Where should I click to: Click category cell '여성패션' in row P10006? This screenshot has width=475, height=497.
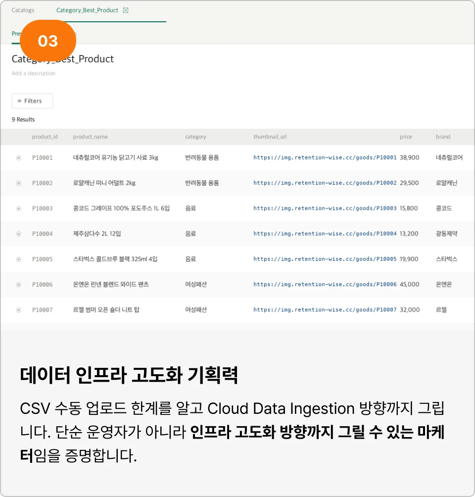pos(196,284)
